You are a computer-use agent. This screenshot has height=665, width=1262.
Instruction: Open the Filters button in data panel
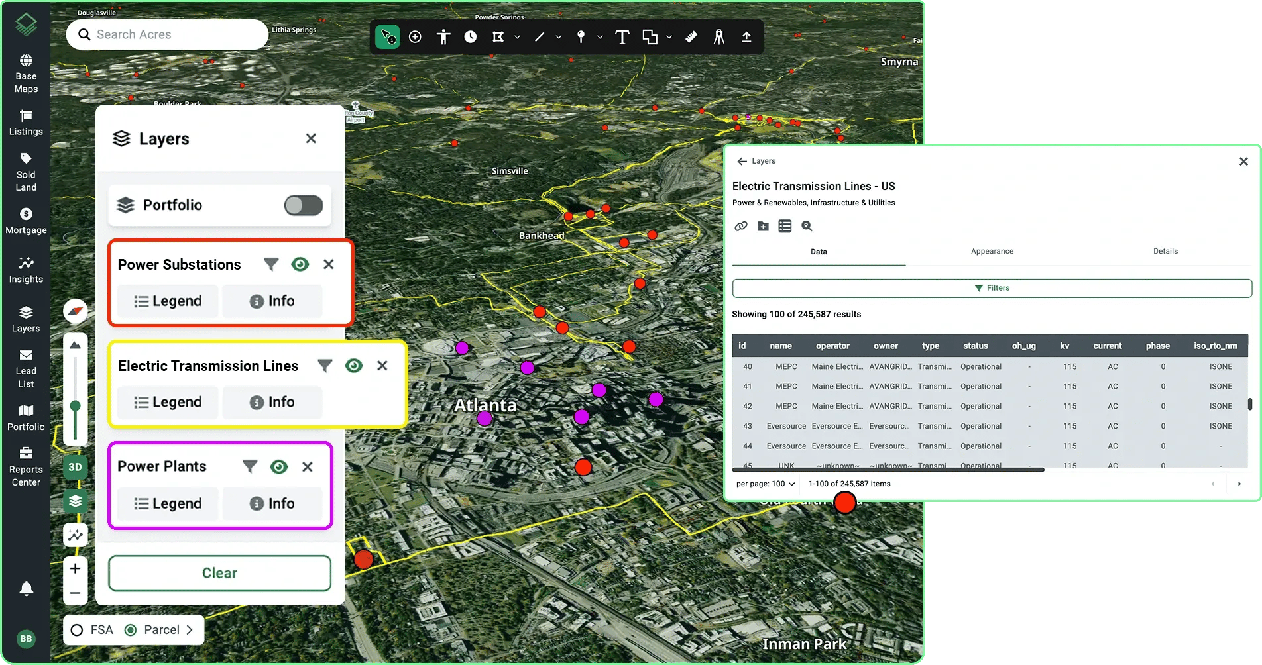pos(992,288)
